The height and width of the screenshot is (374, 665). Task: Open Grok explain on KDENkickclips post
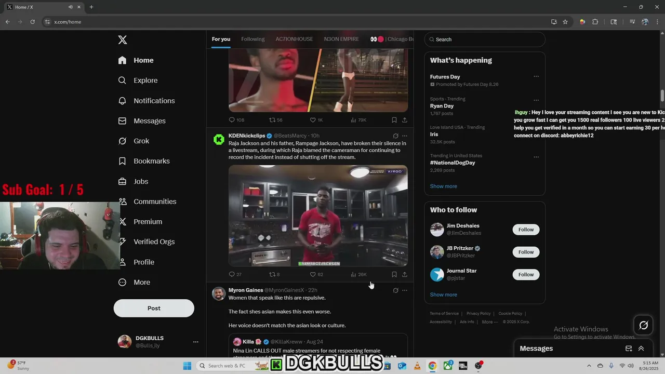395,136
